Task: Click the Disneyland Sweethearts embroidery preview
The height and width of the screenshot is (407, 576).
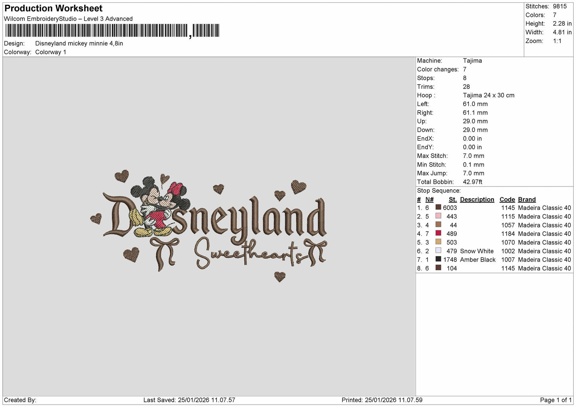Action: (x=209, y=226)
